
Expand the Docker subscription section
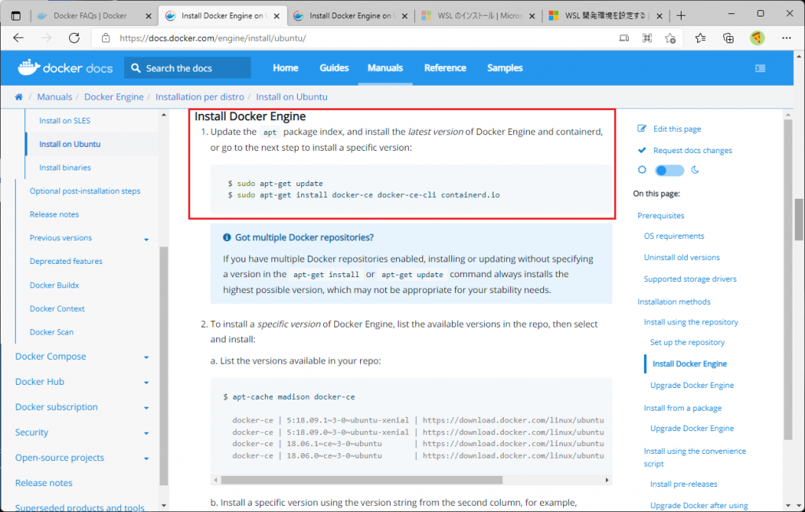point(146,408)
